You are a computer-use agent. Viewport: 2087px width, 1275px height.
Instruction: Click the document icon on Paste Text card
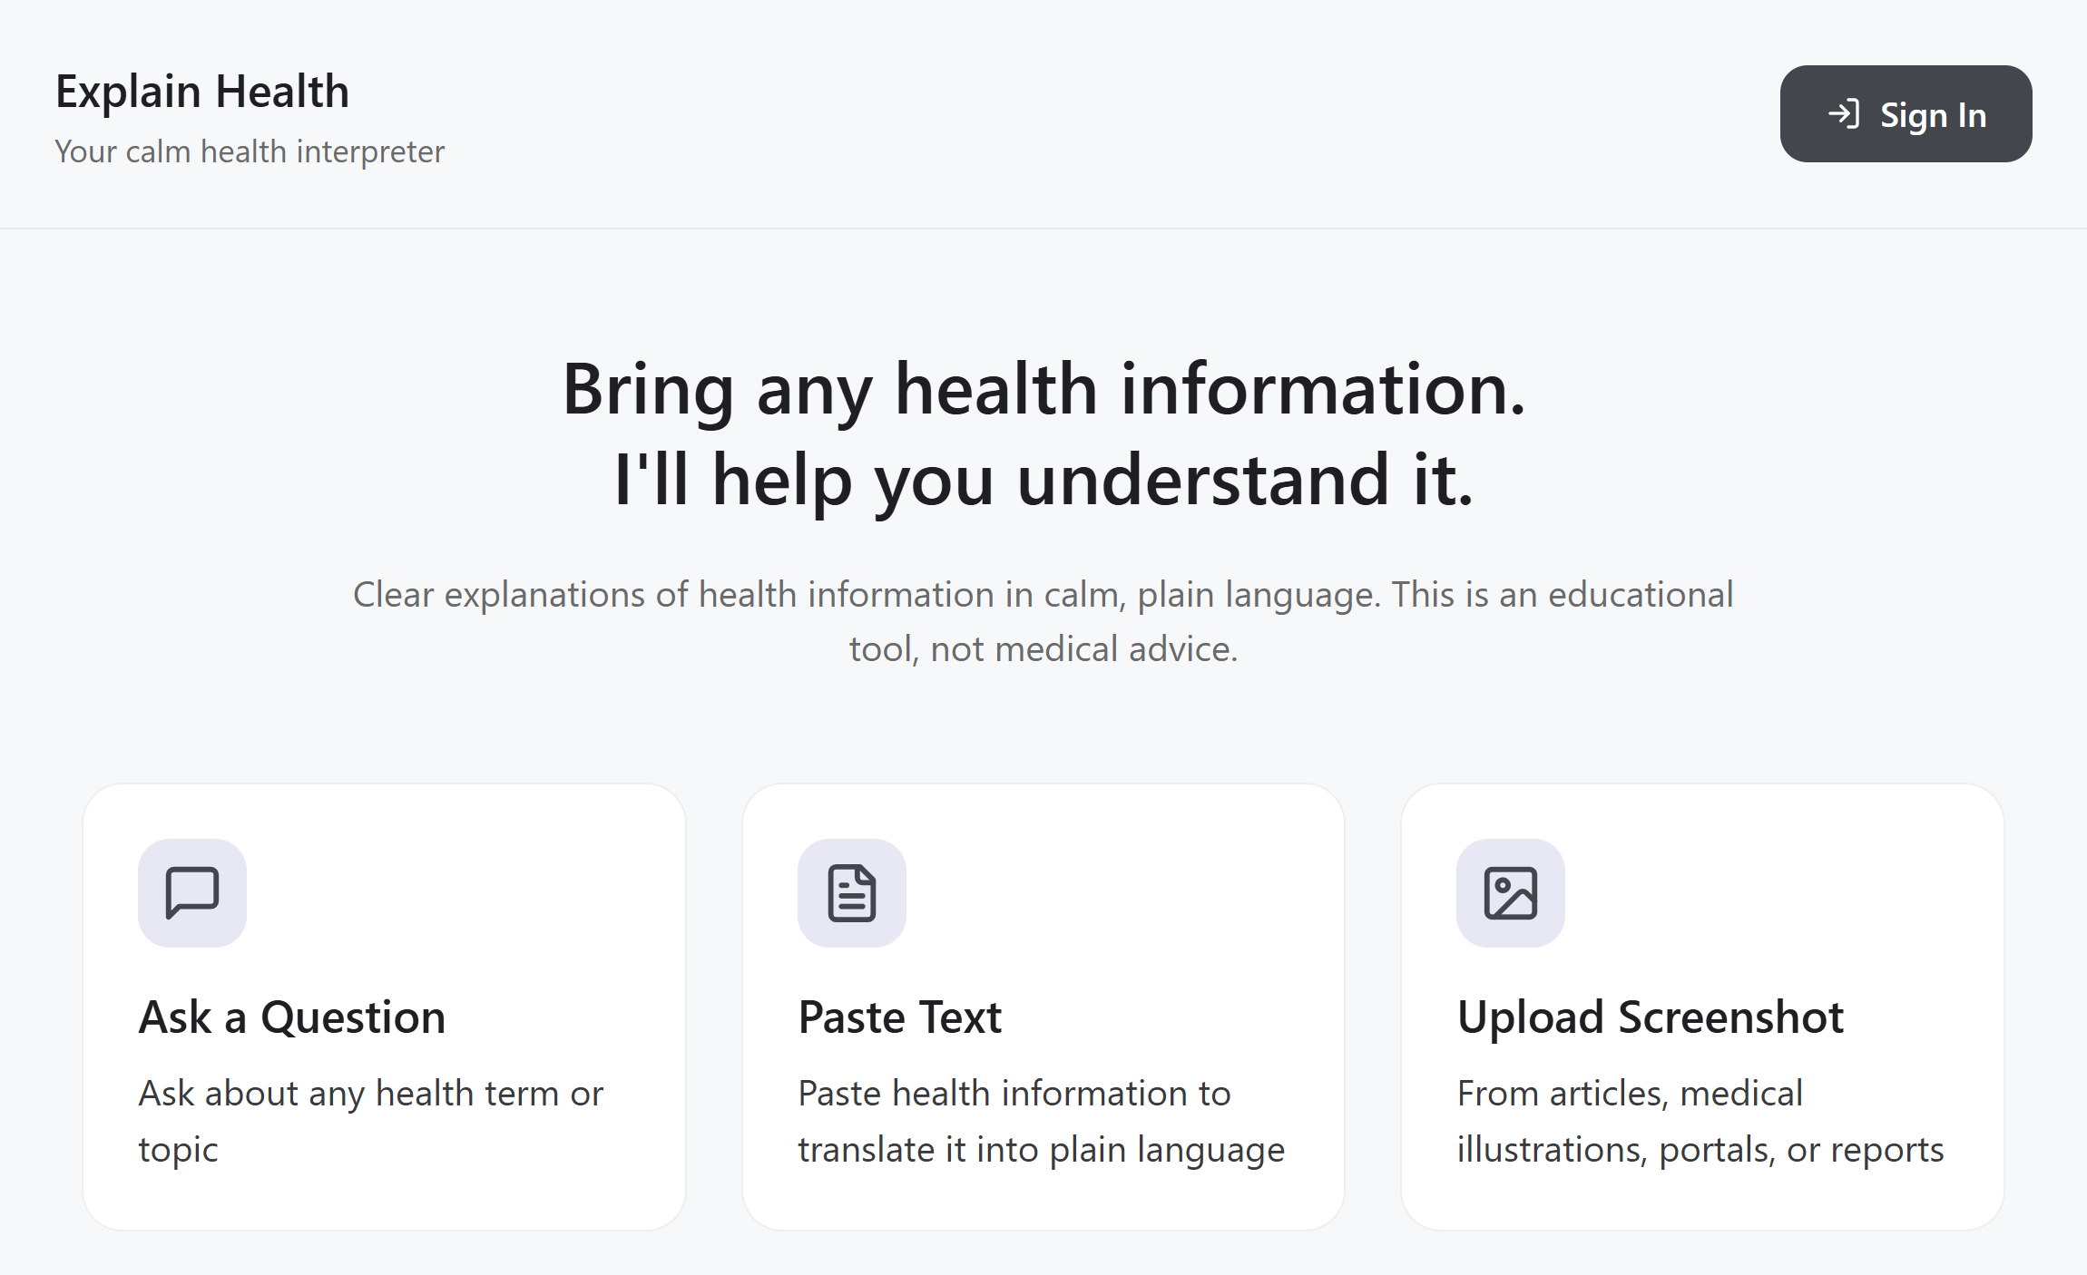[x=851, y=892]
